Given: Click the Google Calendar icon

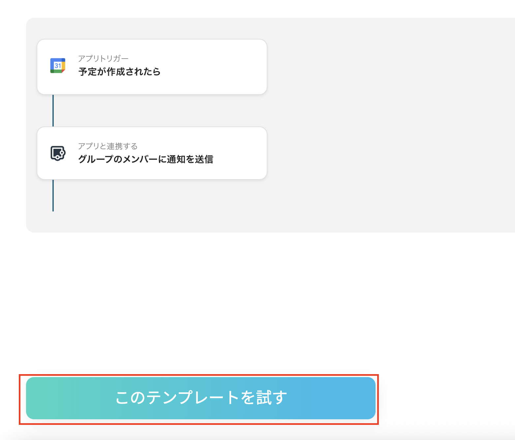Looking at the screenshot, I should coord(58,66).
